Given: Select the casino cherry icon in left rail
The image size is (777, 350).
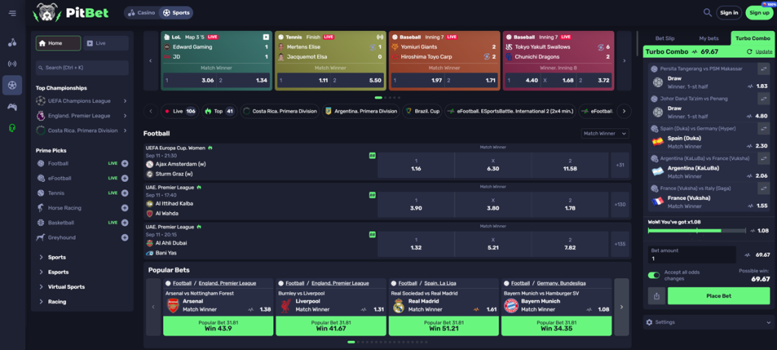Looking at the screenshot, I should (x=12, y=42).
